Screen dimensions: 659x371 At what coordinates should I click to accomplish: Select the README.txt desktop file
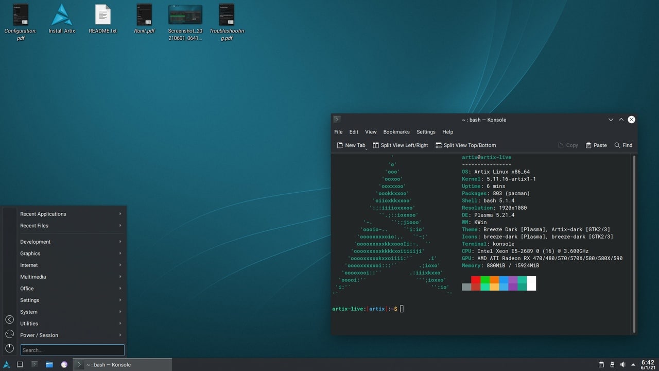103,19
